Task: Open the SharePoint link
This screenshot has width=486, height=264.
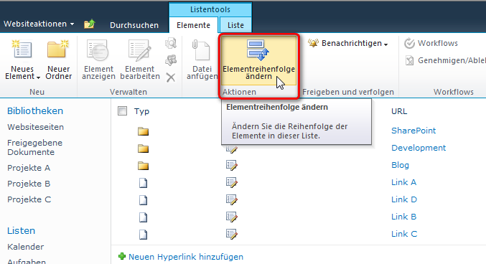Action: [x=413, y=131]
